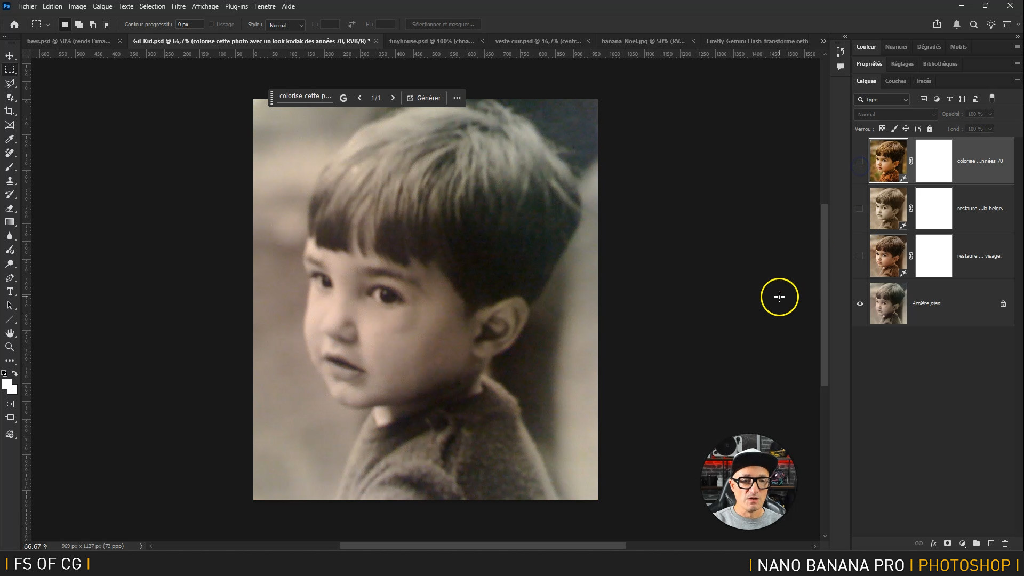
Task: Open the Filtre menu
Action: 178,6
